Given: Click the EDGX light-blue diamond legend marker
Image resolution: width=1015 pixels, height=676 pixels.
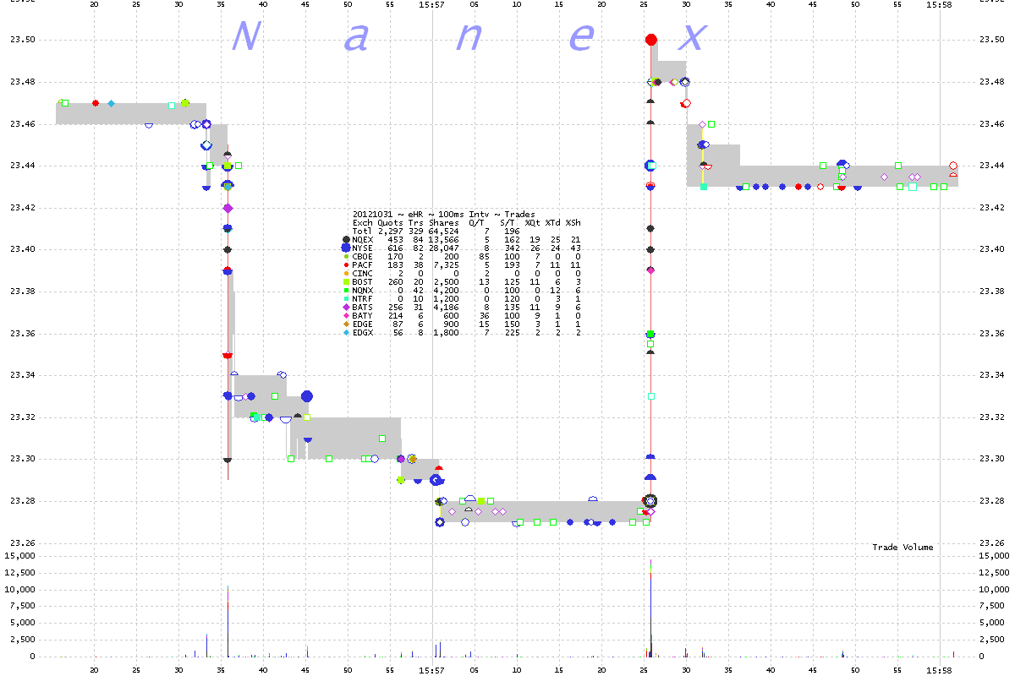Looking at the screenshot, I should coord(346,333).
